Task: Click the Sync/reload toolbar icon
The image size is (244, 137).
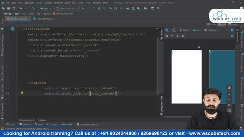Action: 14,8
